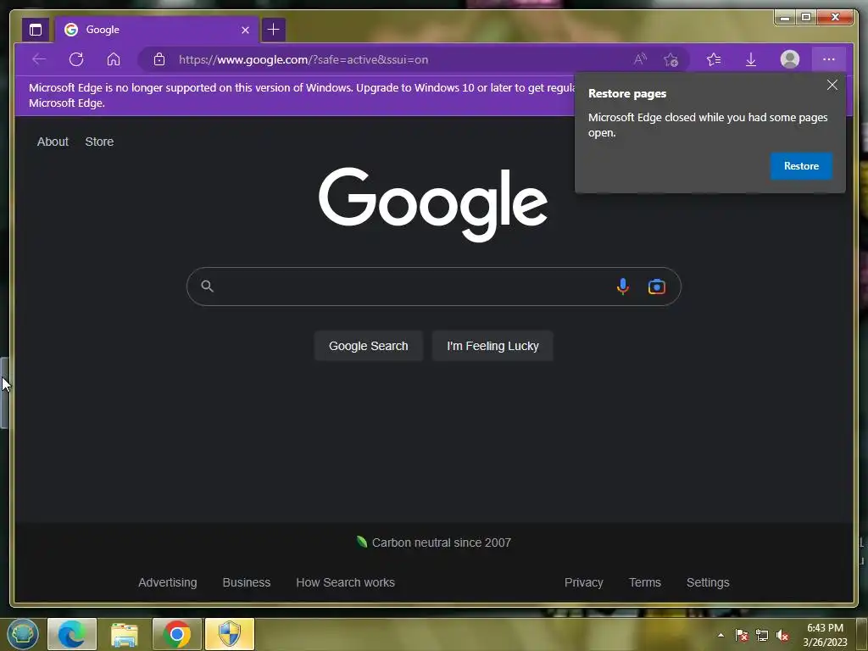Viewport: 868px width, 651px height.
Task: Go back with the back arrow
Action: [x=39, y=59]
